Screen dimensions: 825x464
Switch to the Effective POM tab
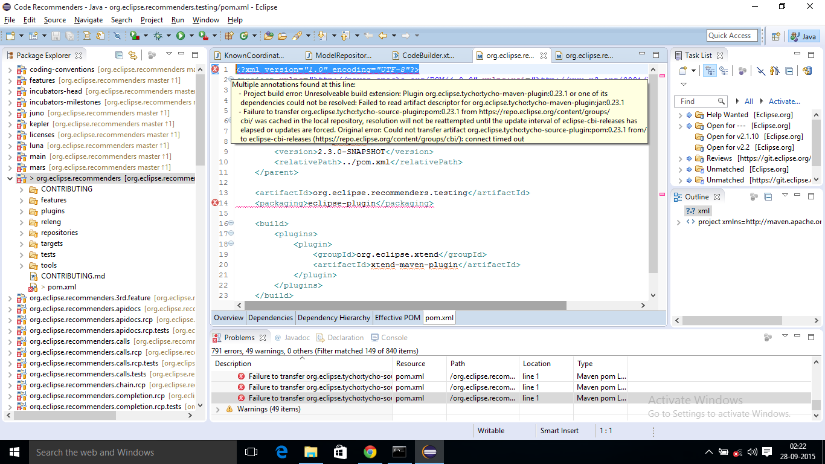(x=397, y=318)
